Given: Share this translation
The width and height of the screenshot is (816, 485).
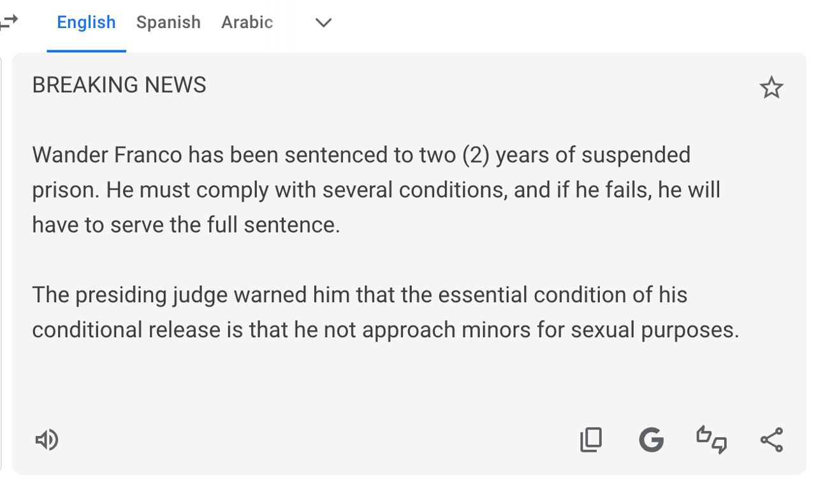Looking at the screenshot, I should 771,440.
